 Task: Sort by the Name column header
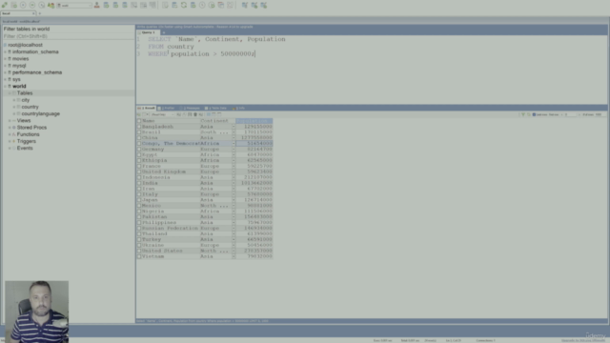point(171,121)
